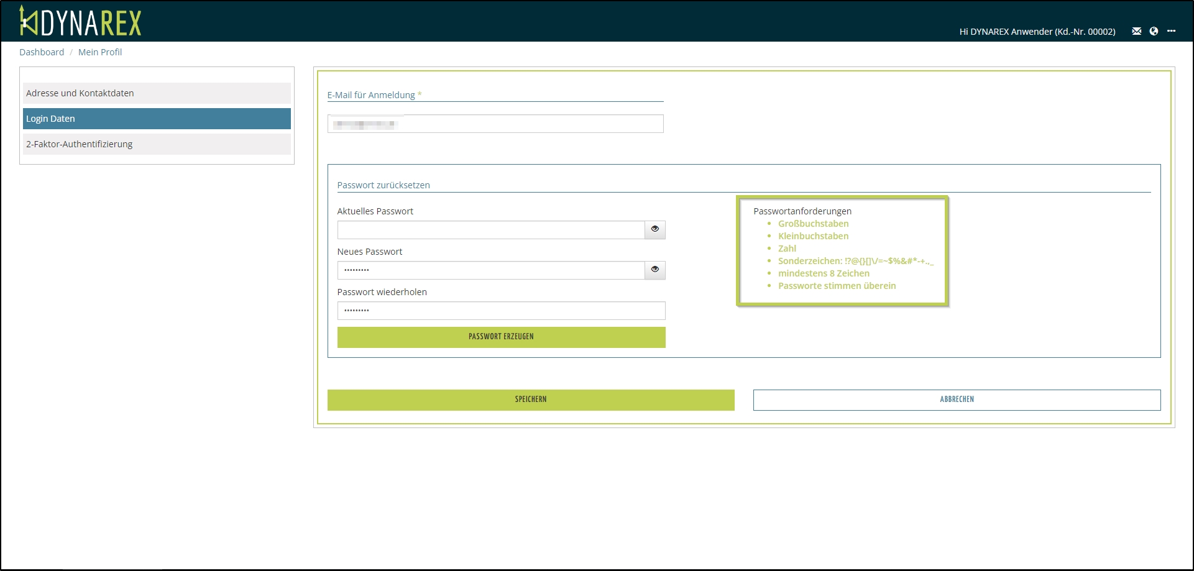This screenshot has height=571, width=1194.
Task: Open the messages envelope icon
Action: point(1136,31)
